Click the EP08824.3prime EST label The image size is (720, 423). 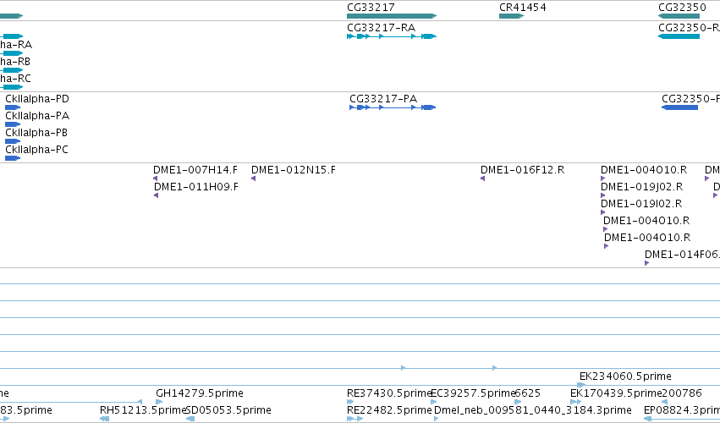point(682,410)
